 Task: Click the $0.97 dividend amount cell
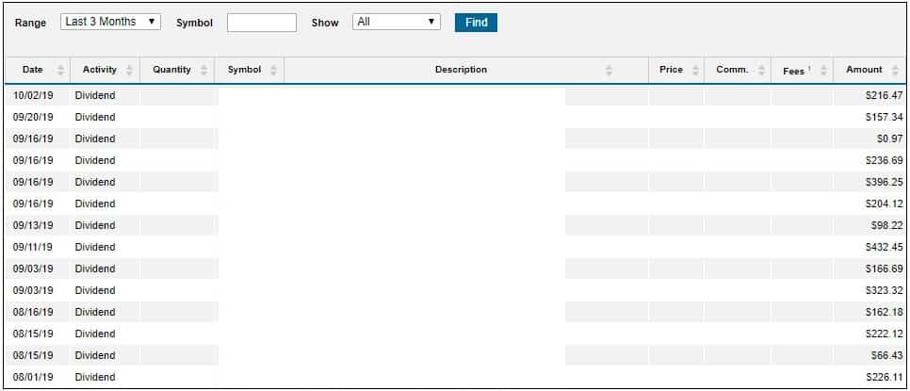click(x=889, y=138)
